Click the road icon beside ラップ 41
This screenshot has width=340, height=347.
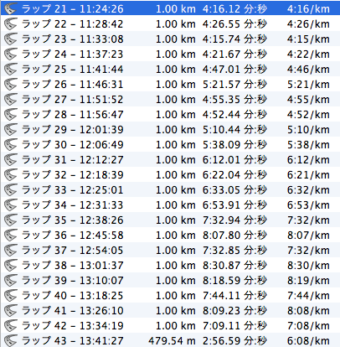click(x=11, y=310)
